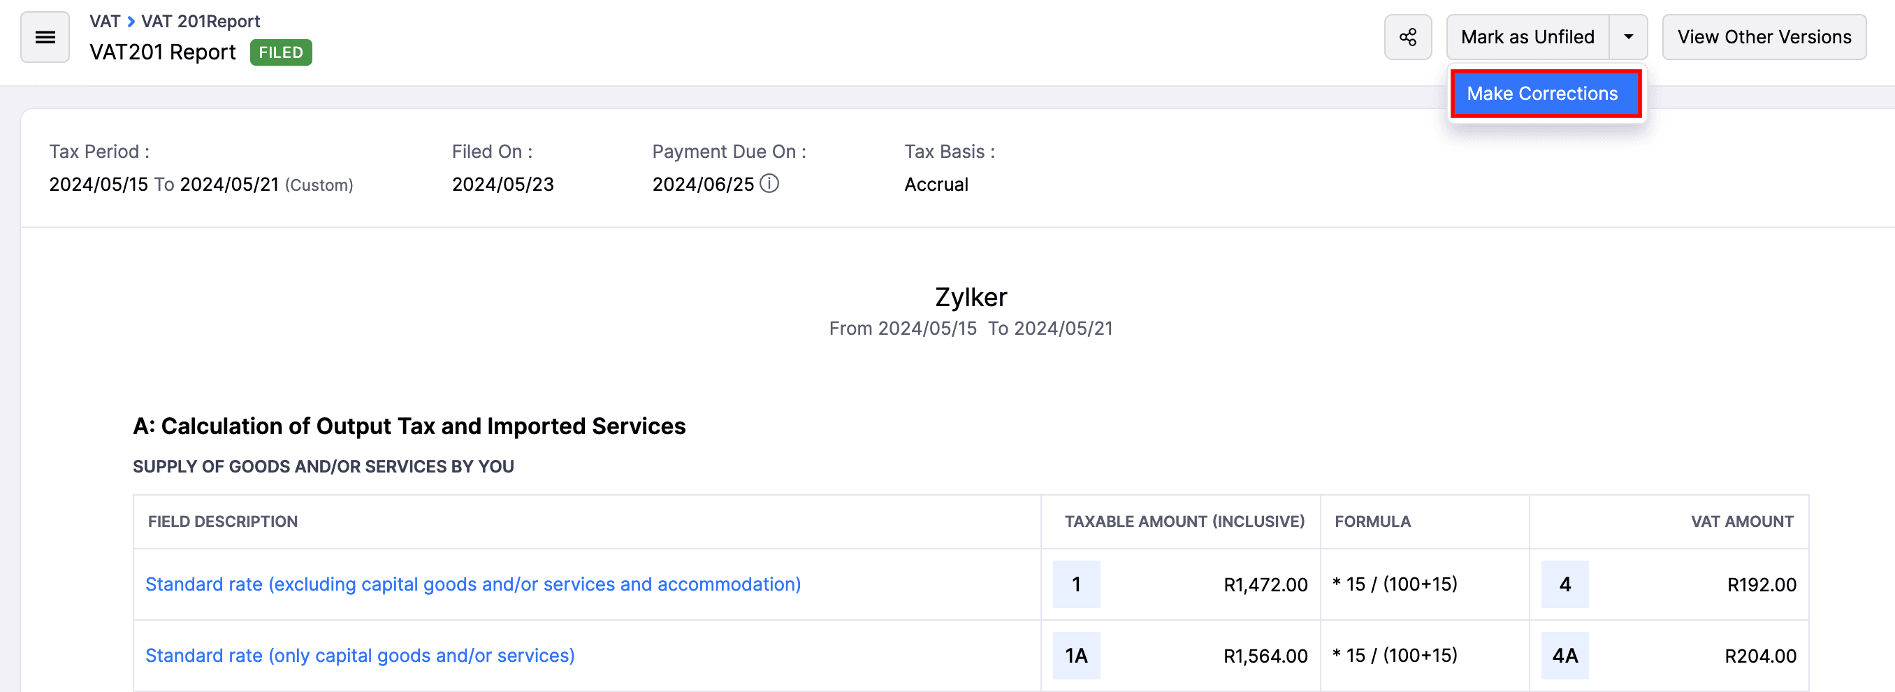Open View Other Versions
The width and height of the screenshot is (1895, 692).
coord(1764,38)
